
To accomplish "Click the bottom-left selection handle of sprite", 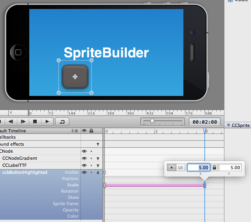I will coord(59,93).
